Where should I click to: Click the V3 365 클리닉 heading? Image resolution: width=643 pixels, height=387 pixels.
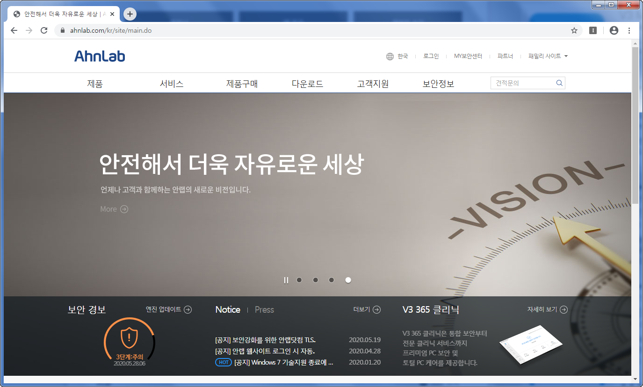pyautogui.click(x=431, y=309)
